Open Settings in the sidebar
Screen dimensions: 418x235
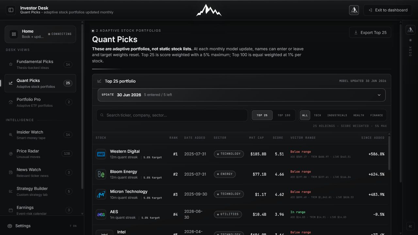[42, 226]
